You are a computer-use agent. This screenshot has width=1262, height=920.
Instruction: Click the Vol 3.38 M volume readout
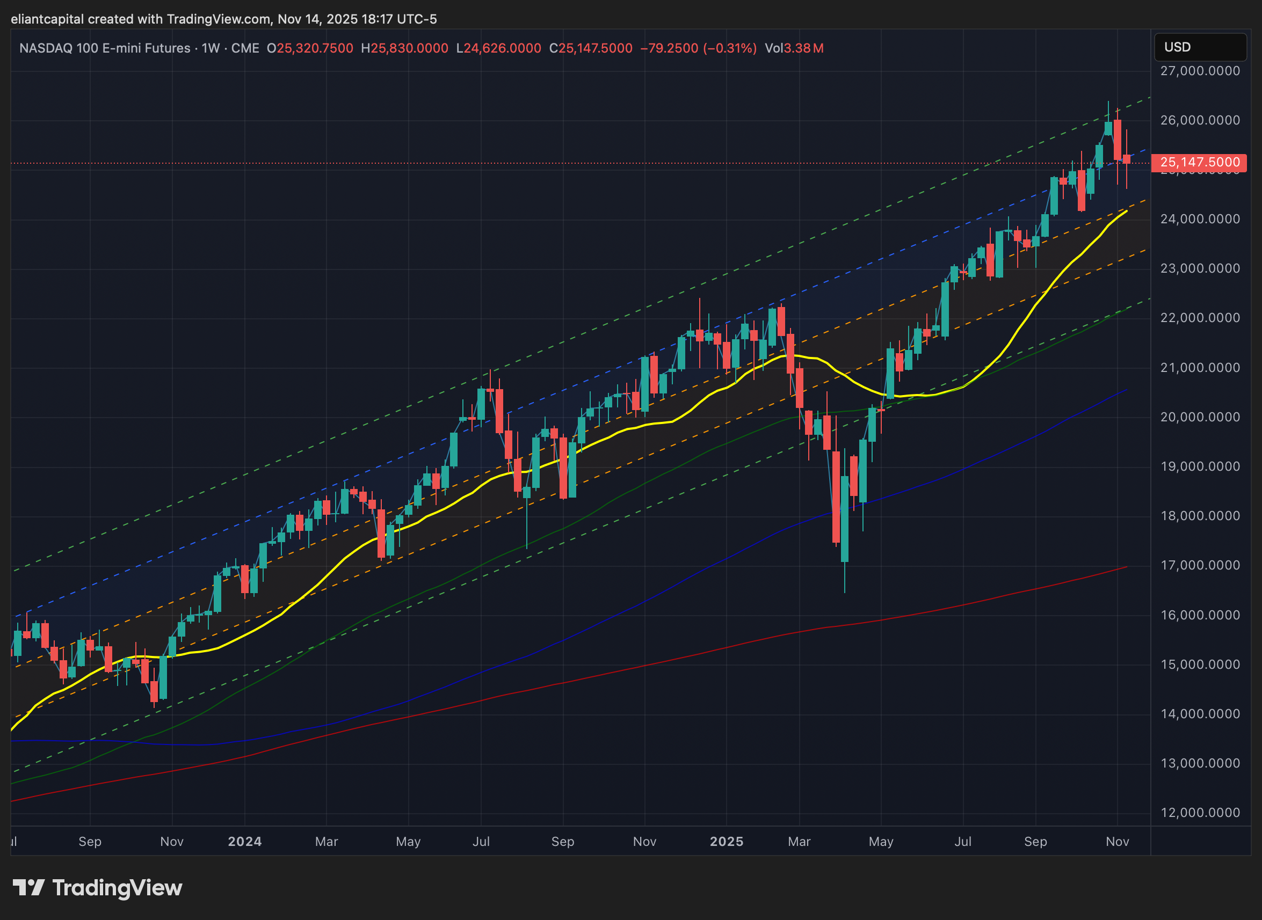coord(794,48)
